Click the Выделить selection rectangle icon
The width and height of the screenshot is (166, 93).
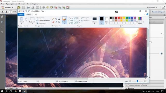point(32,19)
